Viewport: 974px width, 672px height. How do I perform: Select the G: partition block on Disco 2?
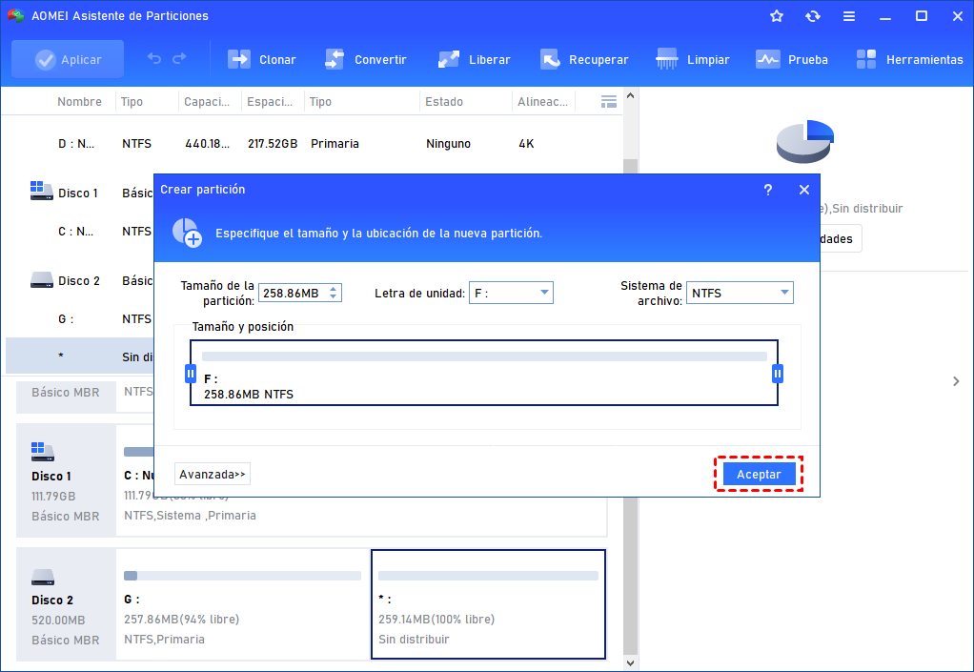(x=242, y=603)
